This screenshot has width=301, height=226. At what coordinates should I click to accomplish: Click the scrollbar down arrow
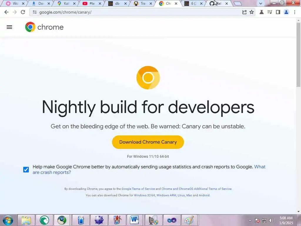299,212
